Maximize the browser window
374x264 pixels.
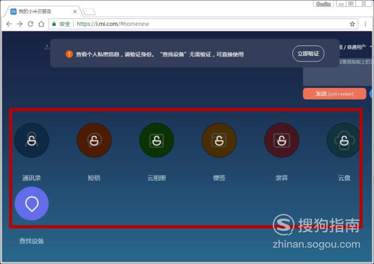(x=351, y=4)
